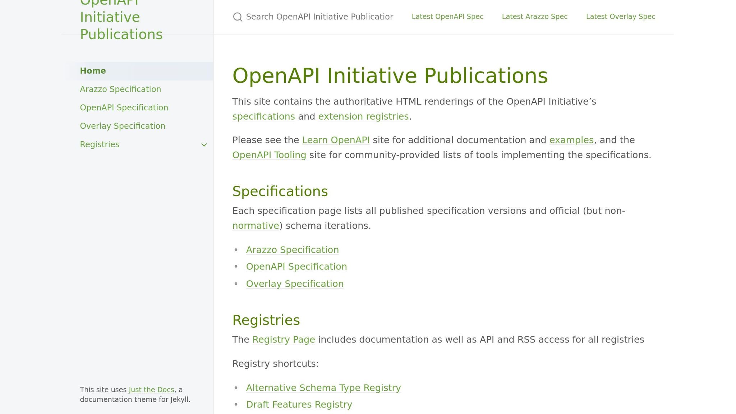Open the Alternative Schema Type Registry
The width and height of the screenshot is (736, 414).
click(323, 388)
